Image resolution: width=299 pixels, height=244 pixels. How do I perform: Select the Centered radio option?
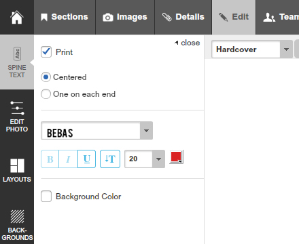click(46, 77)
